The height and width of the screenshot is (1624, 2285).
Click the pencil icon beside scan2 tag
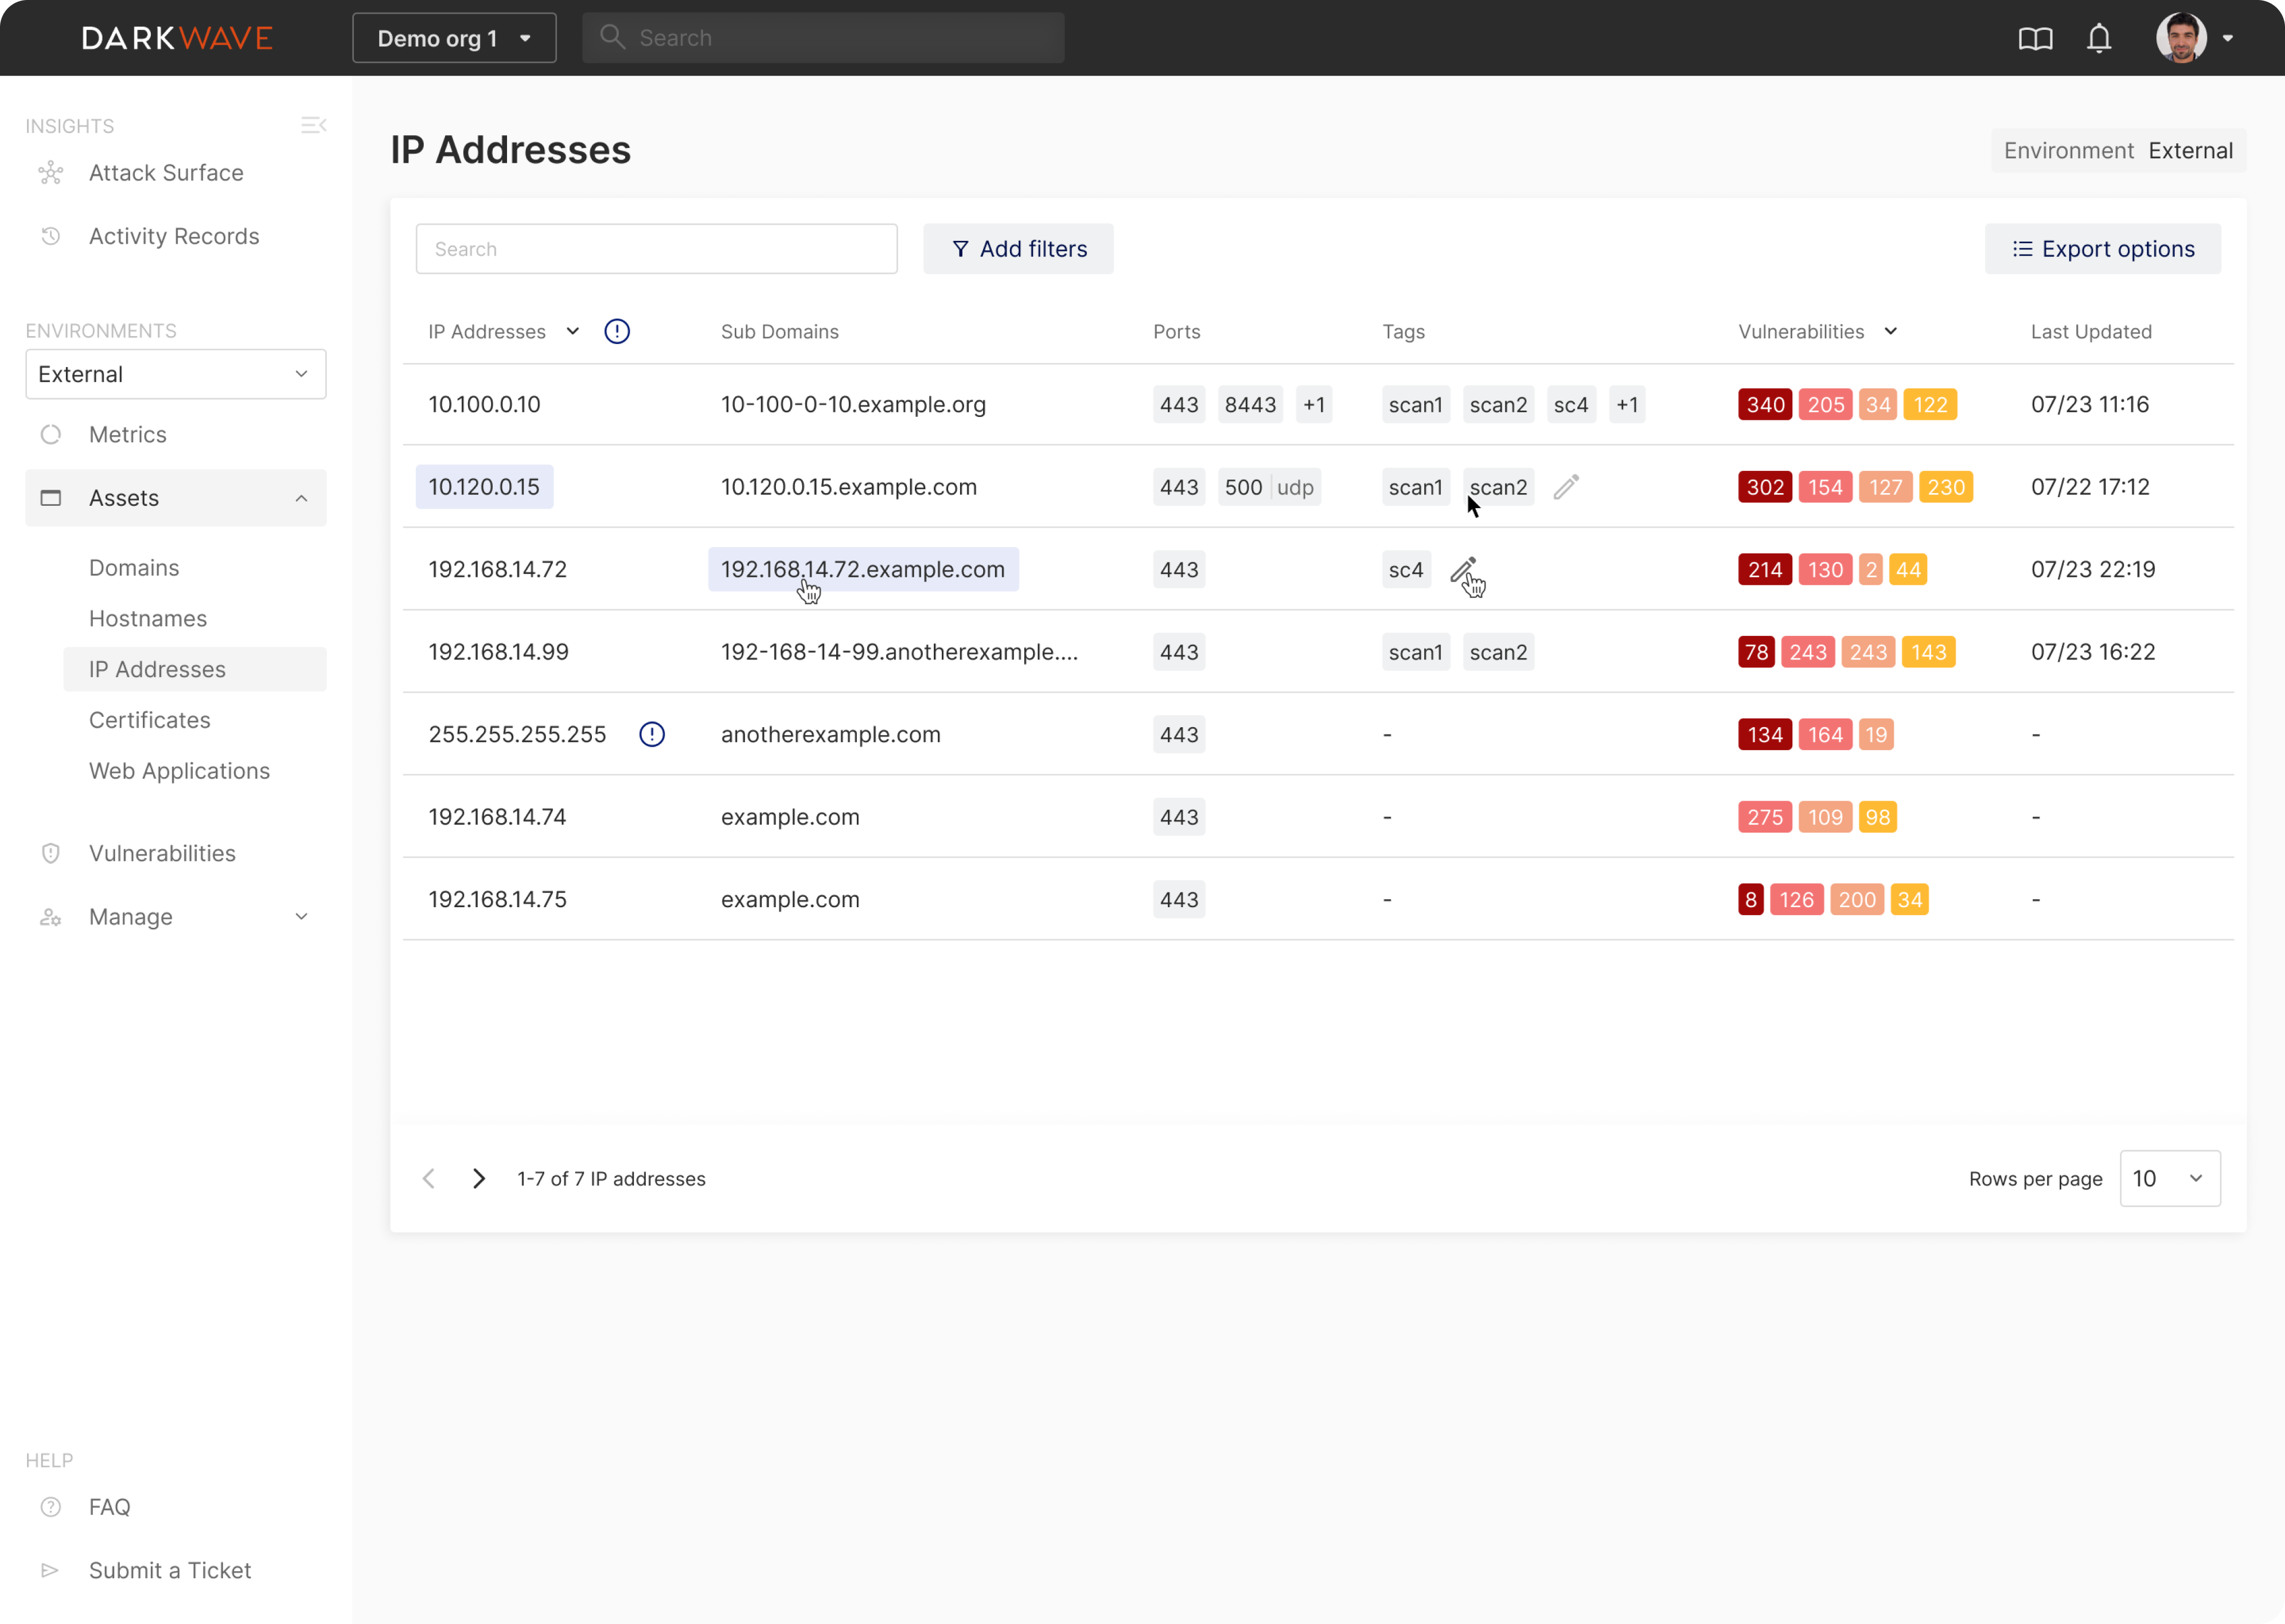[1565, 487]
